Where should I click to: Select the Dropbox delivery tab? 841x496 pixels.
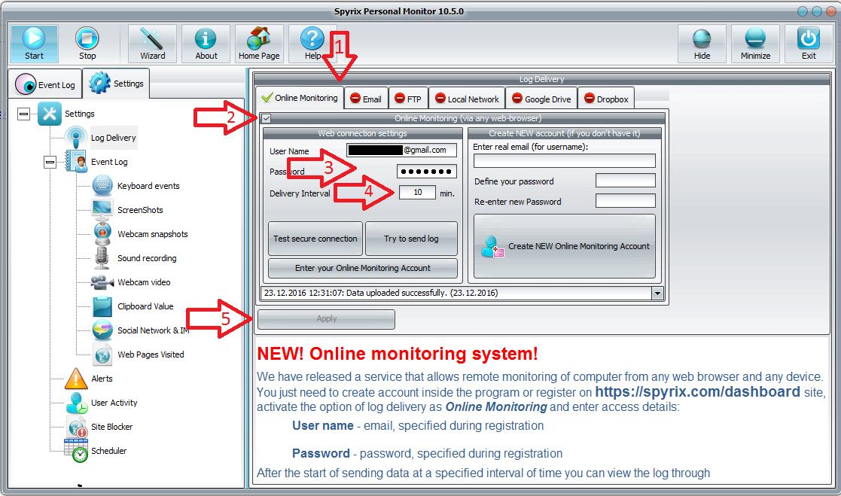(607, 99)
